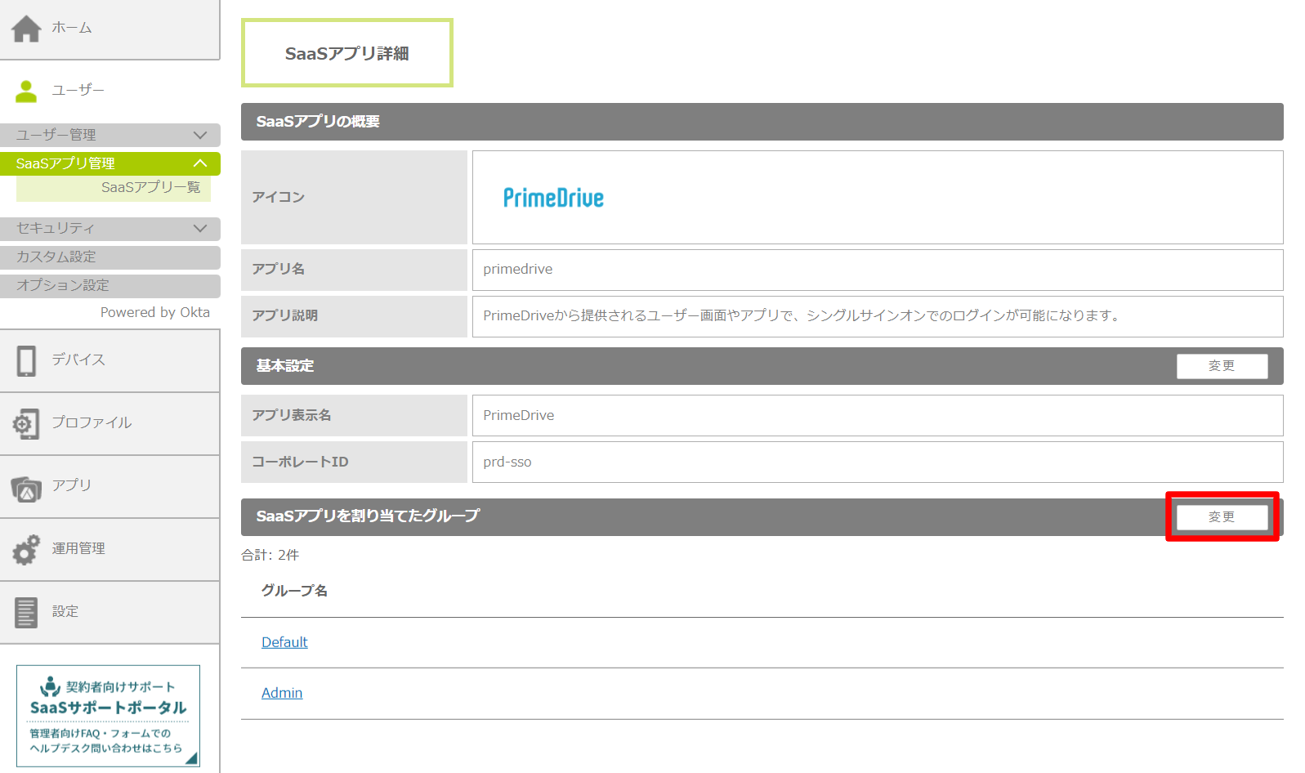1305x773 pixels.
Task: Open the Device phone icon
Action: tap(26, 360)
